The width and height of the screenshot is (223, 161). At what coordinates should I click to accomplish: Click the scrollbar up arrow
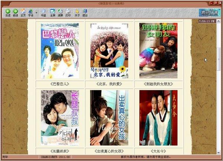[x=219, y=21]
